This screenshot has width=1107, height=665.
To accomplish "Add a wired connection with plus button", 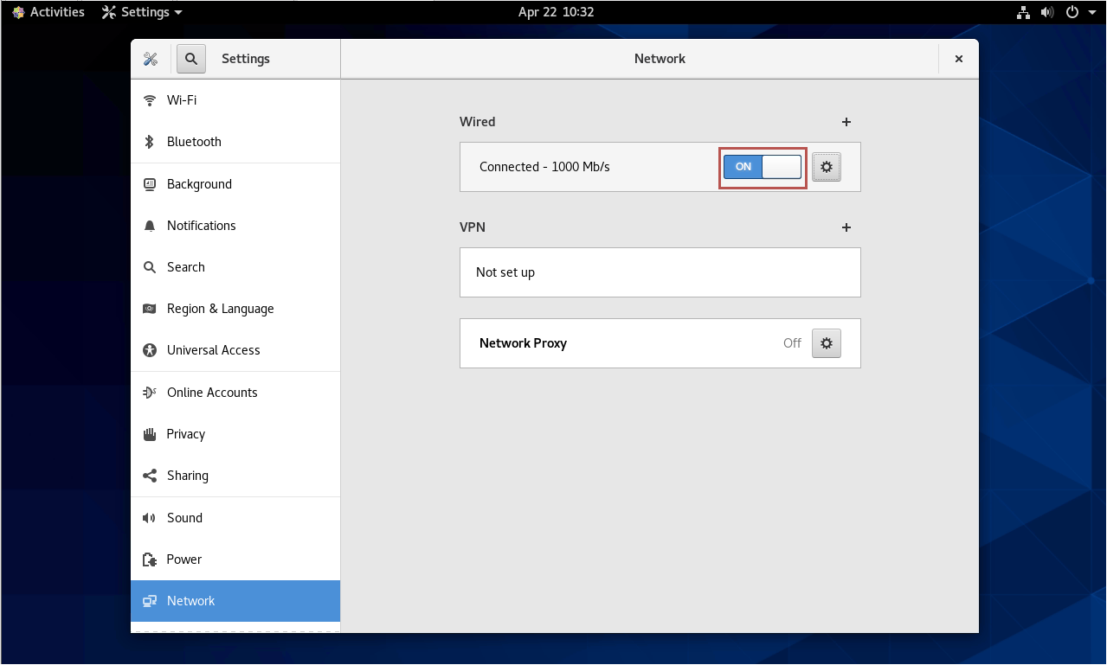I will [x=846, y=122].
